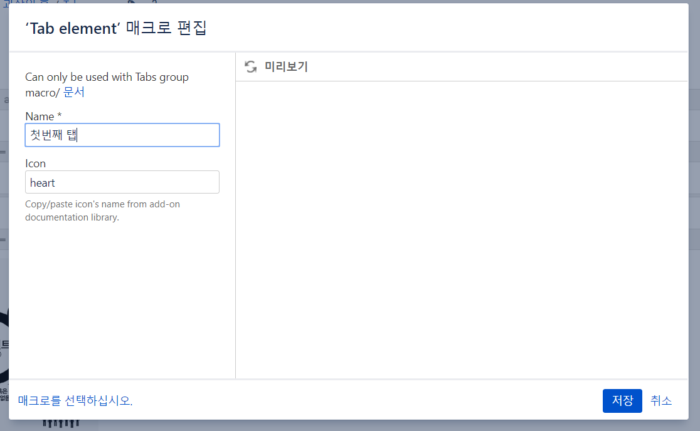Image resolution: width=700 pixels, height=431 pixels.
Task: Open the 매크로를 선택하십시오 link
Action: point(75,401)
